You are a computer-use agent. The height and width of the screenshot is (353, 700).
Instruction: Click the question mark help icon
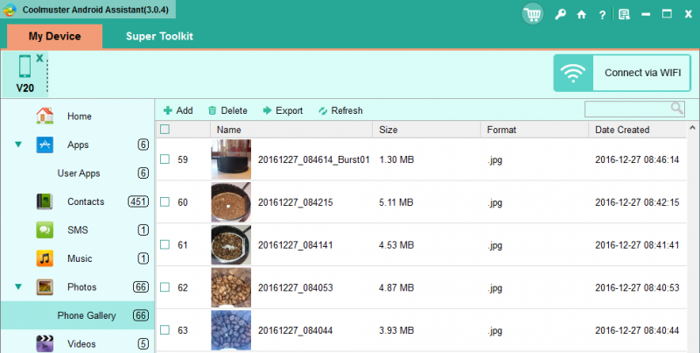click(x=602, y=14)
